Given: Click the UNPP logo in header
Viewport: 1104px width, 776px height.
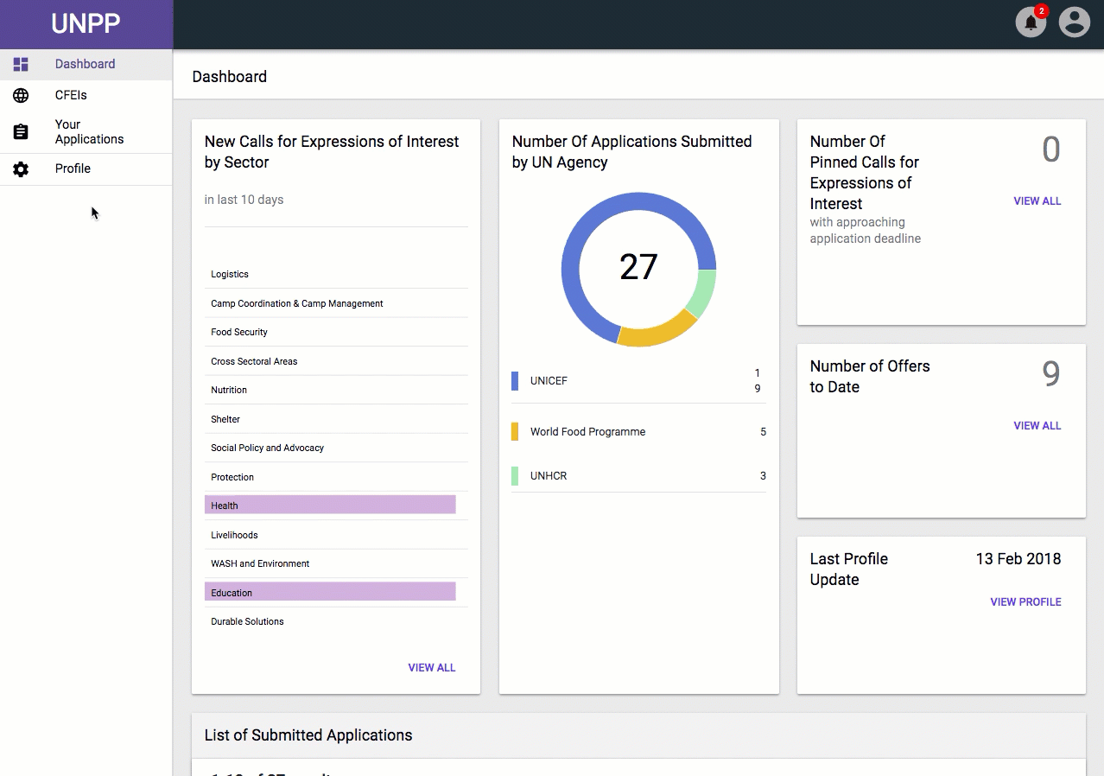Looking at the screenshot, I should pyautogui.click(x=86, y=24).
